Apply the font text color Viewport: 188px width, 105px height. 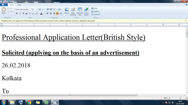click(x=41, y=13)
